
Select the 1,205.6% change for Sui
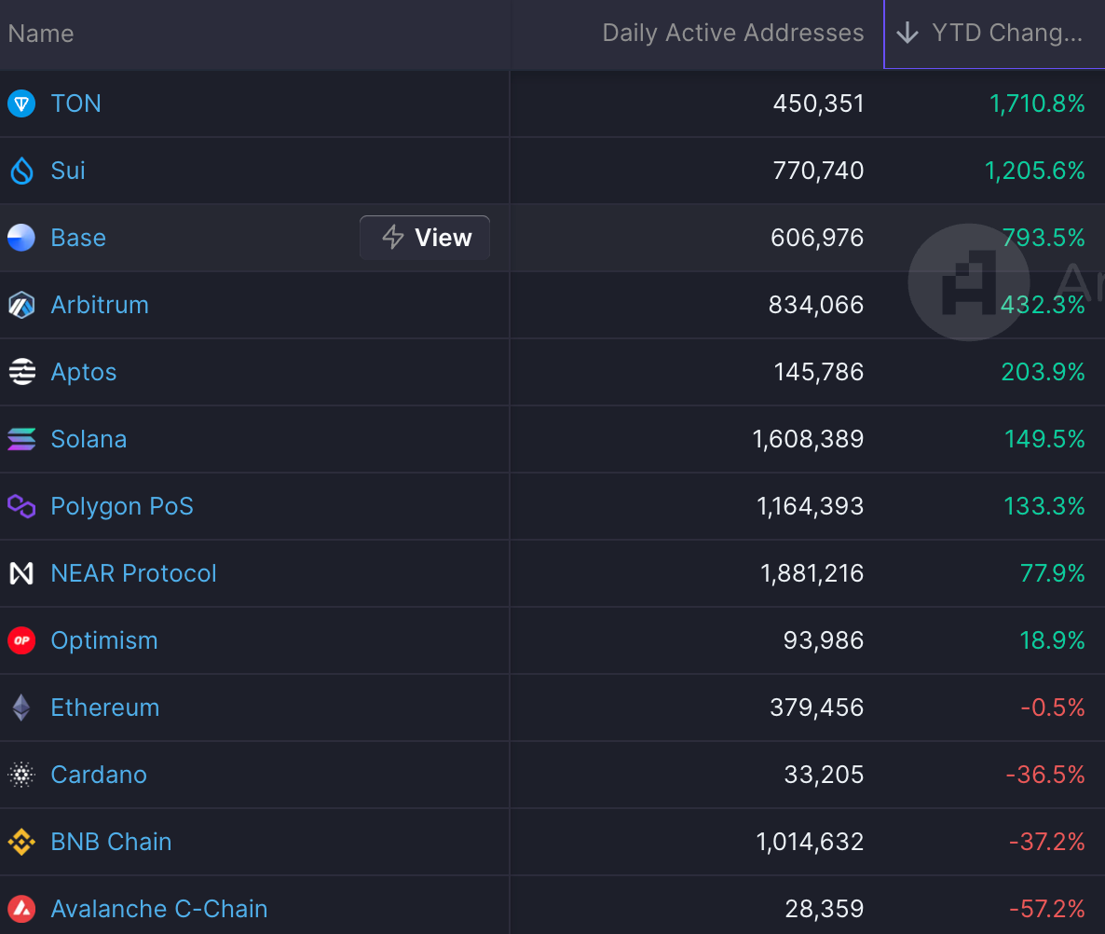[1034, 171]
